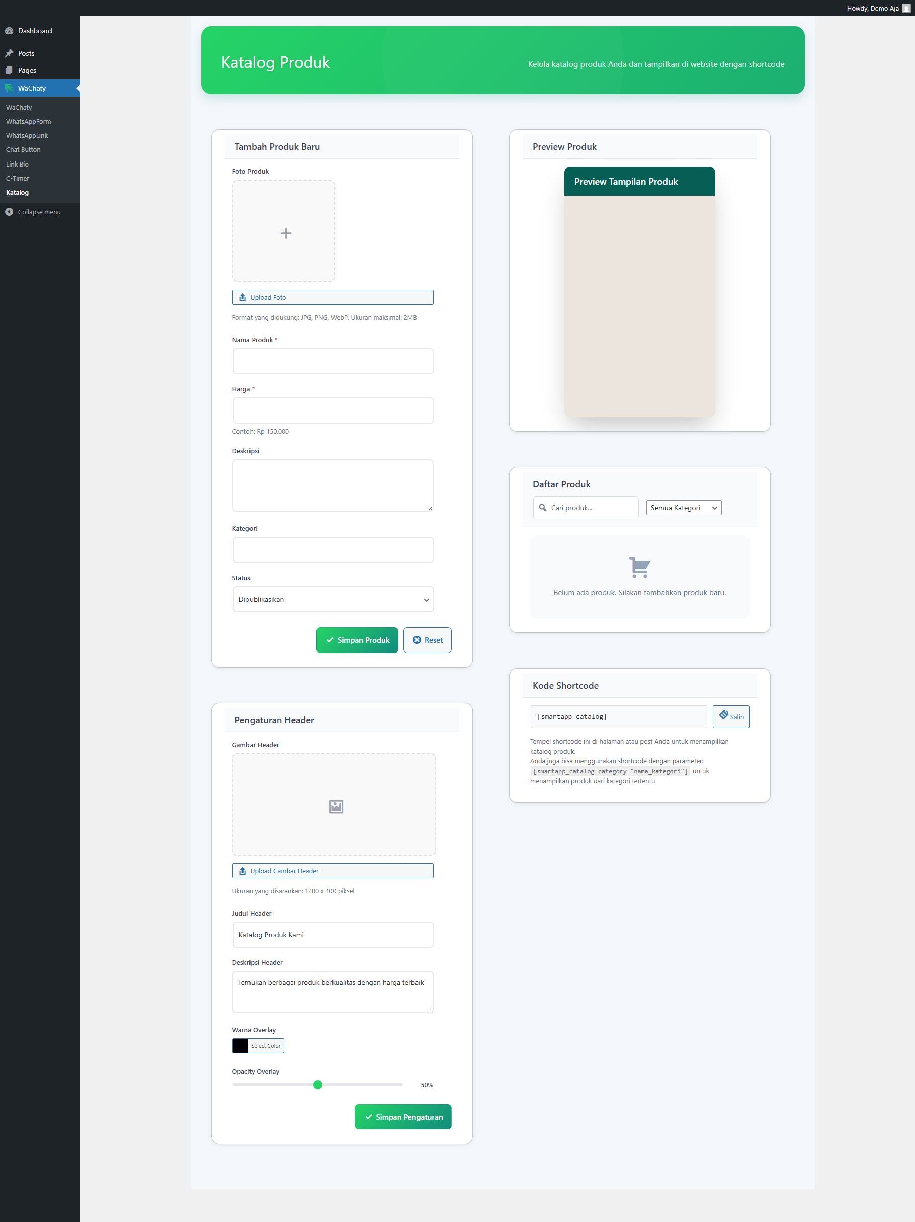Click the Collapse menu arrow icon

(9, 212)
